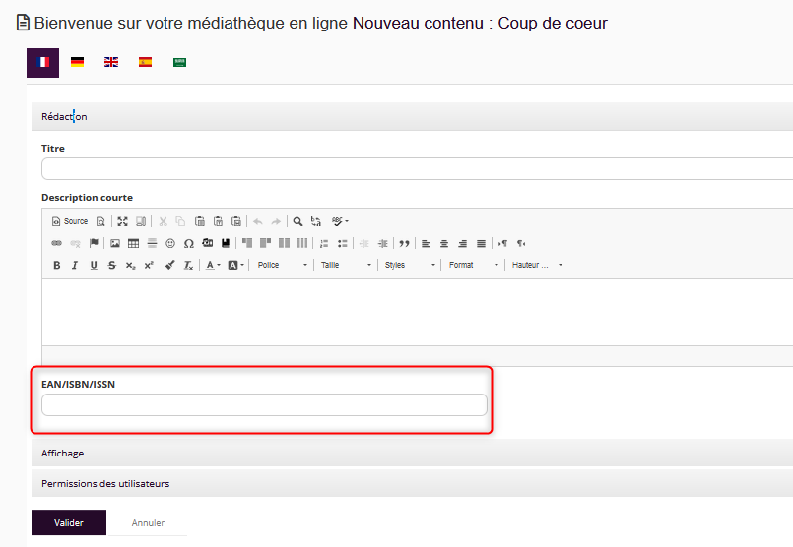This screenshot has height=547, width=793.
Task: Click the underline formatting icon
Action: point(94,266)
